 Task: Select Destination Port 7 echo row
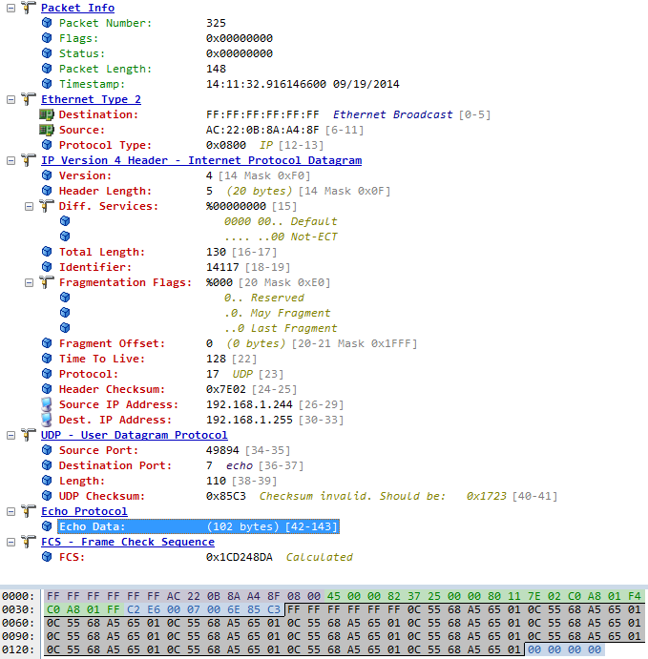click(181, 465)
